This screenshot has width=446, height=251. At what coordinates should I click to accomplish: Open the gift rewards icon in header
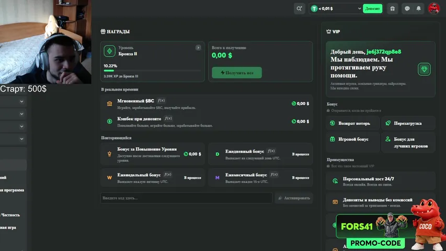393,8
